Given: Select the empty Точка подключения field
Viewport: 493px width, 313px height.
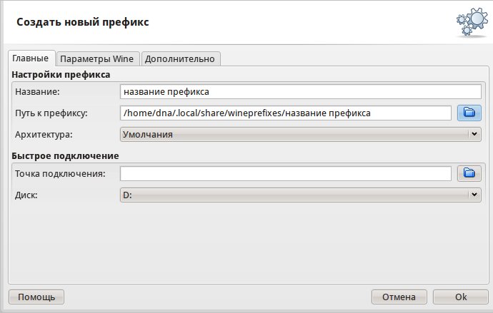Looking at the screenshot, I should 286,173.
